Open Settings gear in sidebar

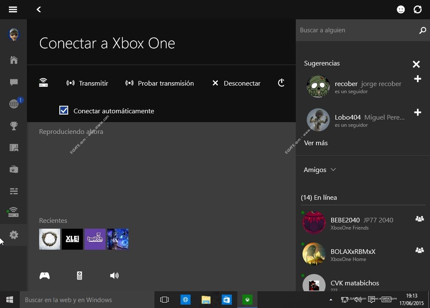click(x=14, y=235)
